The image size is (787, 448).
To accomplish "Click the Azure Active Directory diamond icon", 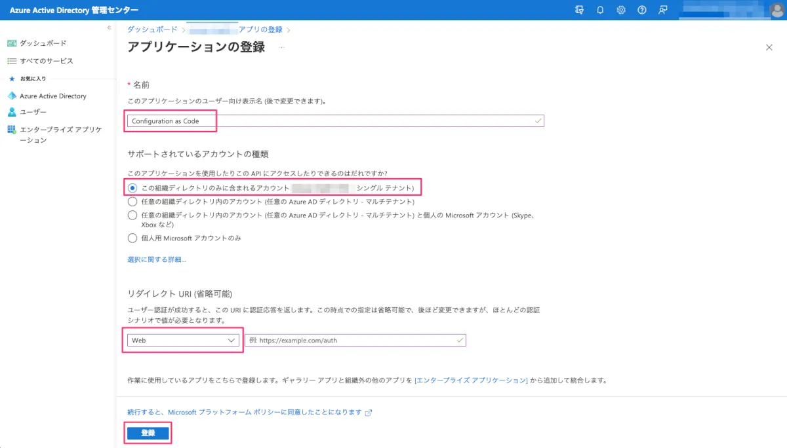I will 11,96.
